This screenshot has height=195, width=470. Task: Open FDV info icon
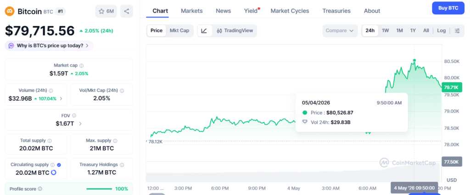[74, 115]
